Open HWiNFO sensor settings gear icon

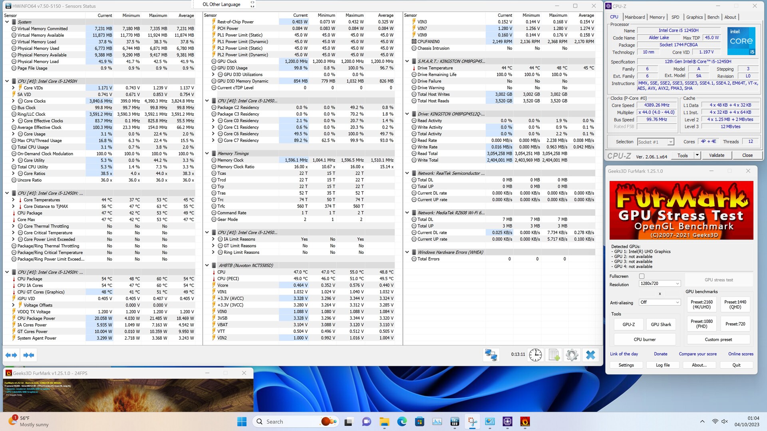coord(572,355)
